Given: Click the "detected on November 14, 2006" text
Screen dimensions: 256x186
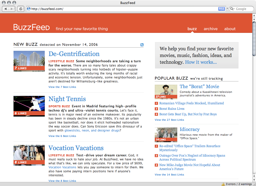Looking at the screenshot, I should [69, 45].
